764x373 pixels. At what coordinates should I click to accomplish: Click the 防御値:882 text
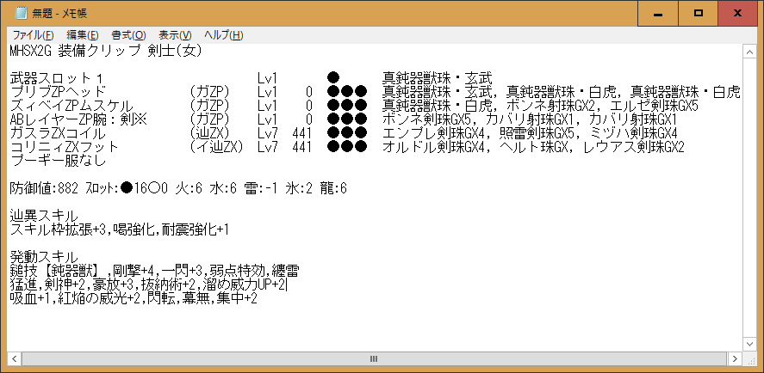pyautogui.click(x=44, y=189)
